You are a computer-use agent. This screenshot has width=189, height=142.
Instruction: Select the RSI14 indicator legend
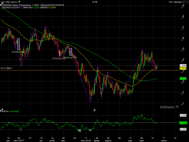[10, 111]
